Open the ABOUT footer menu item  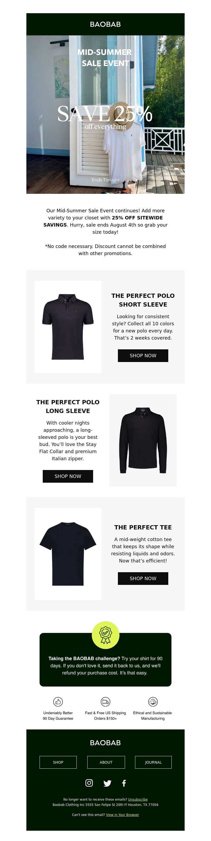coord(106,762)
